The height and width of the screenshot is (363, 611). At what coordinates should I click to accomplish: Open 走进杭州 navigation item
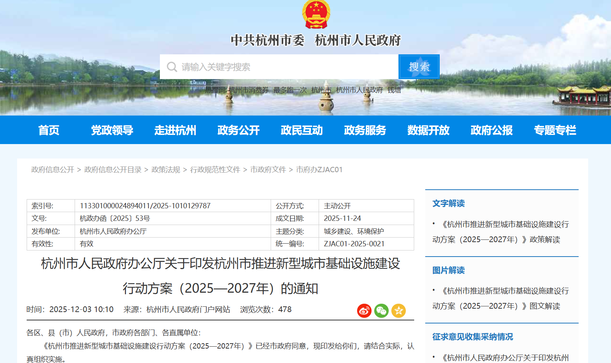pyautogui.click(x=175, y=130)
